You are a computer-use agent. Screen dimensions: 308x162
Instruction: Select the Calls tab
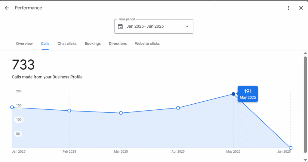click(45, 44)
